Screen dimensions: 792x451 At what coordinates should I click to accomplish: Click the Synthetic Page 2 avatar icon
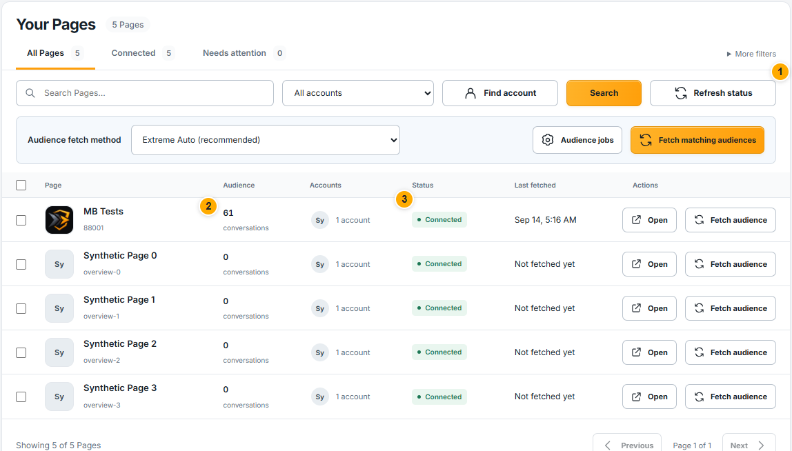(x=59, y=352)
